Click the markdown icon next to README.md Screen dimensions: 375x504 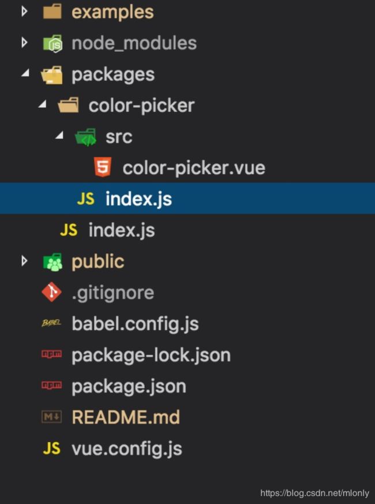pyautogui.click(x=51, y=417)
